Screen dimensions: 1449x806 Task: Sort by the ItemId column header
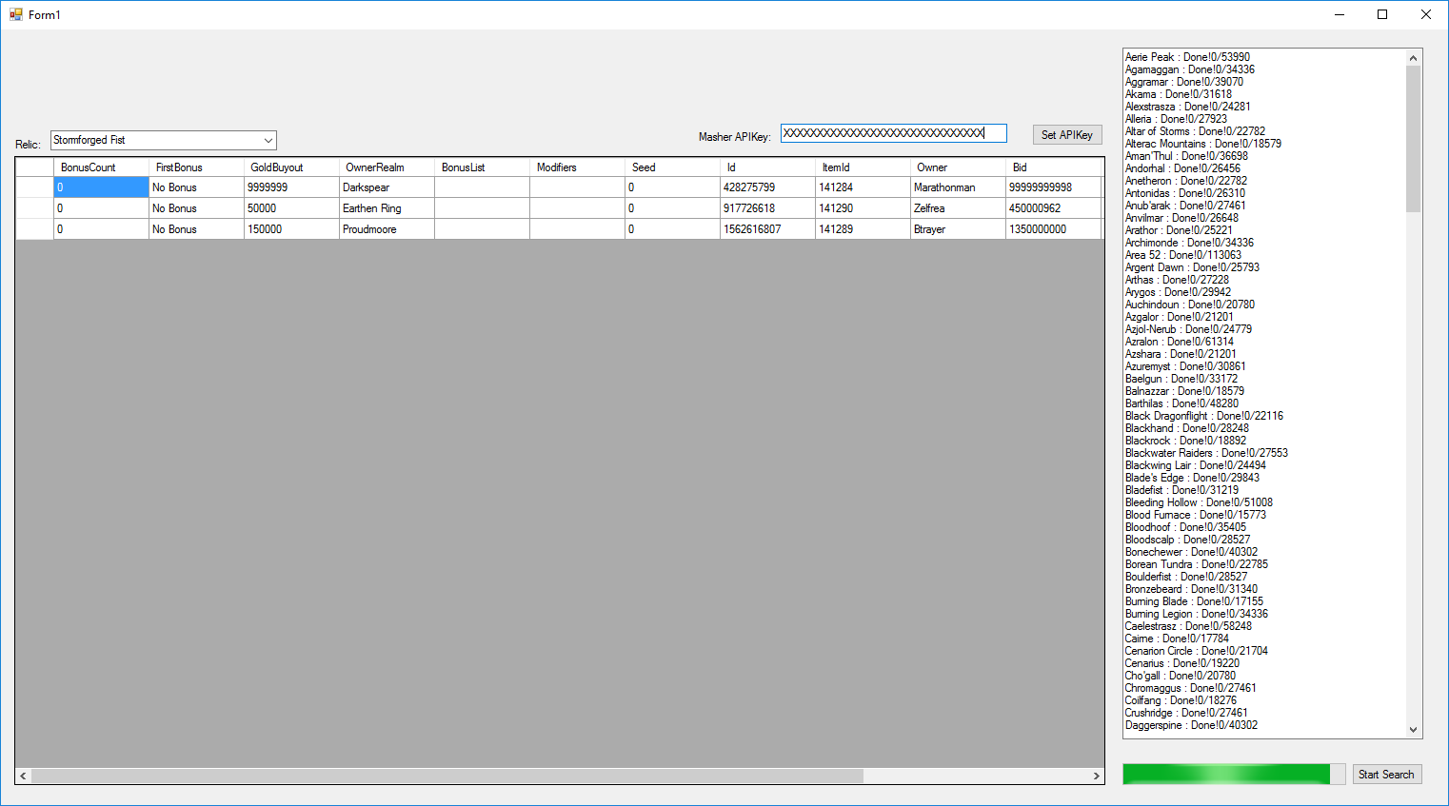tap(863, 167)
